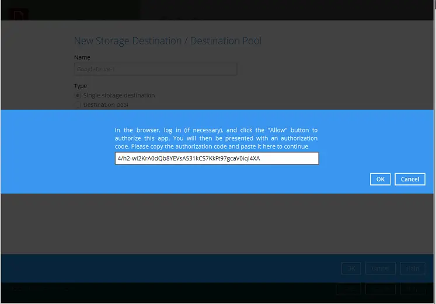Click the authorization instructions paragraph text
Screen dimensions: 436x304
click(216, 138)
